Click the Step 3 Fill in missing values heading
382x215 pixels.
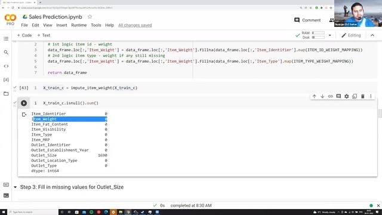[72, 187]
